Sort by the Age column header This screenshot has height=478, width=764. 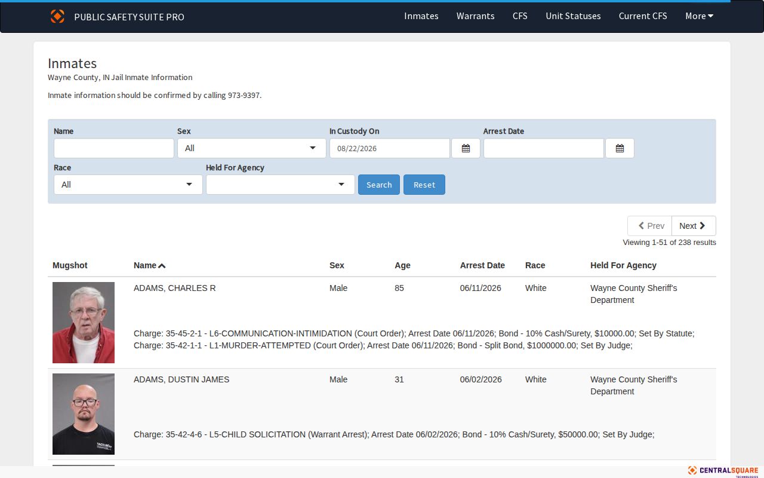pyautogui.click(x=402, y=265)
